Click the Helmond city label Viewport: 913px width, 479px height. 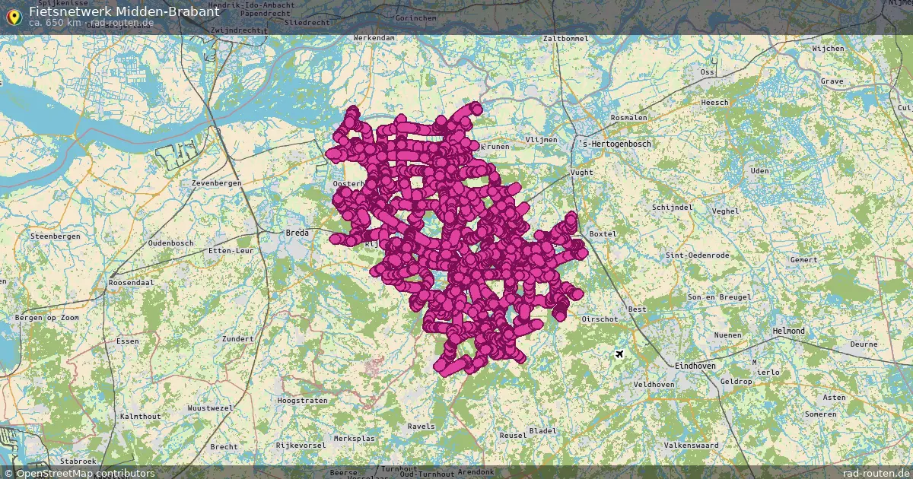tap(788, 331)
